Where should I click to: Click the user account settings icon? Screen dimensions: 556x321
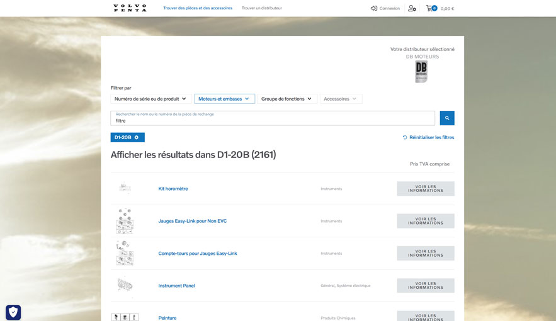click(x=412, y=8)
